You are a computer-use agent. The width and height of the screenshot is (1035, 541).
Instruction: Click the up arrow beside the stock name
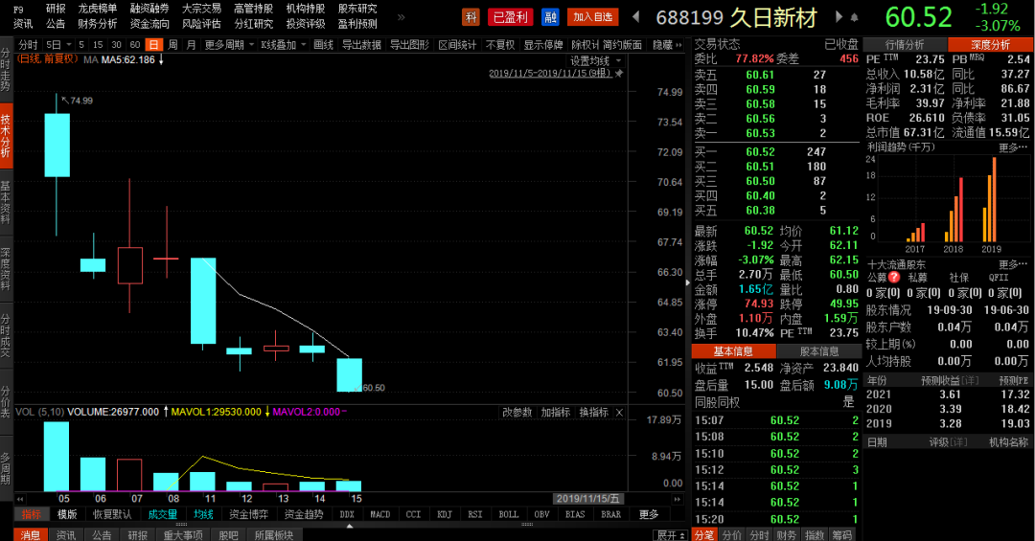click(854, 18)
